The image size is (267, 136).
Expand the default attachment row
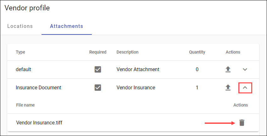pyautogui.click(x=245, y=69)
